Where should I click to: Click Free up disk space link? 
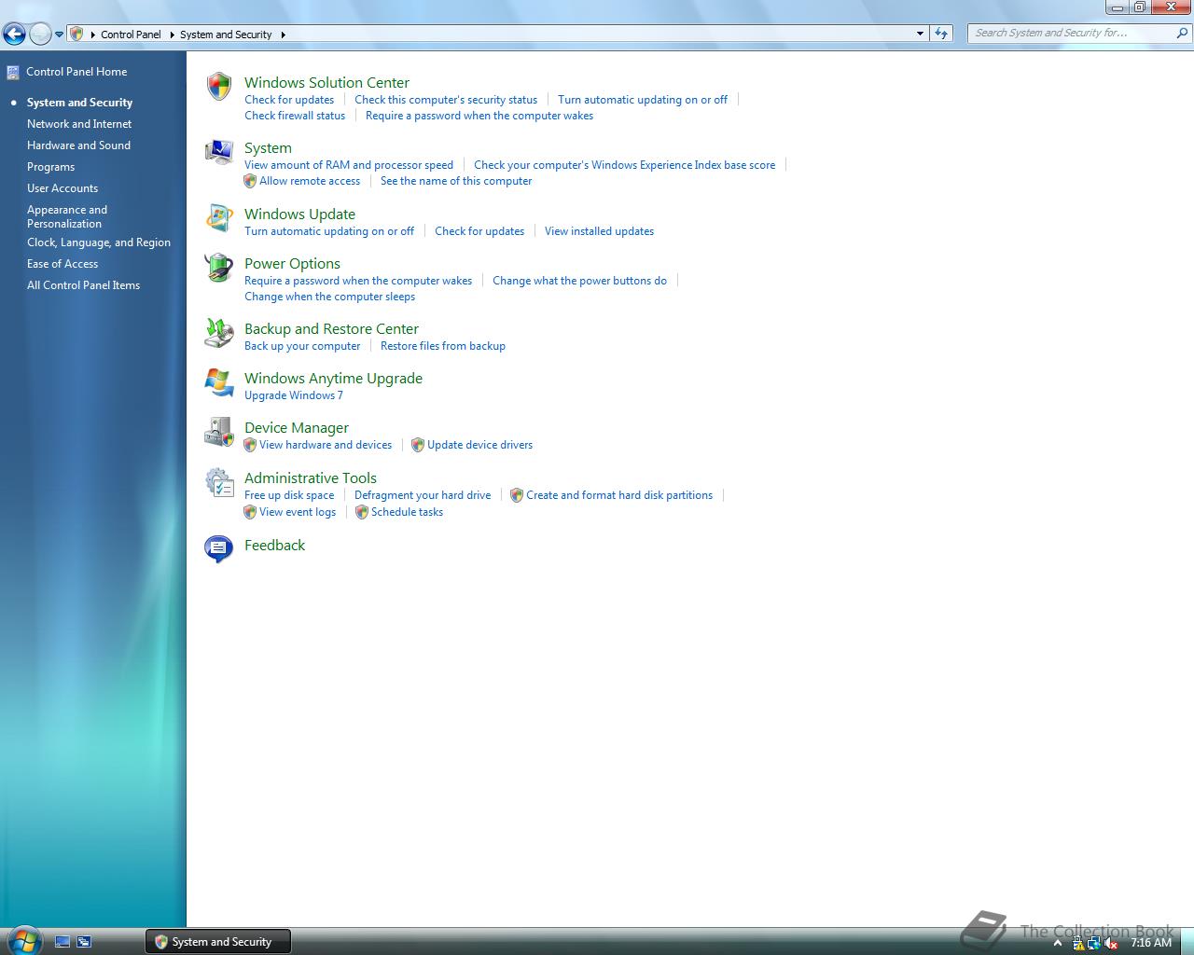click(289, 495)
